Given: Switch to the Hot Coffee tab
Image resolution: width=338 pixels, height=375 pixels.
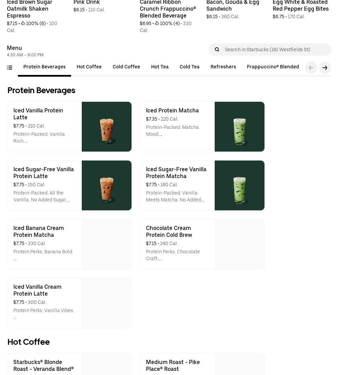Looking at the screenshot, I should coord(89,67).
